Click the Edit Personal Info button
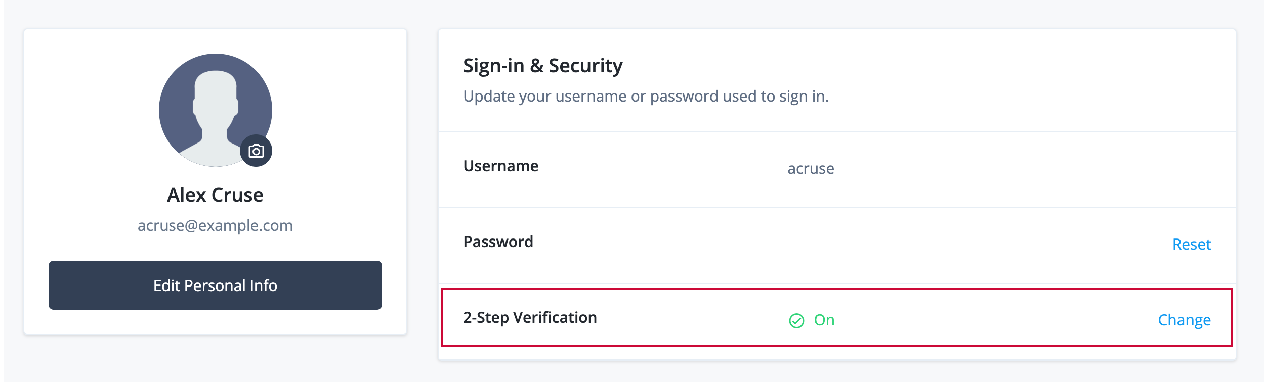The image size is (1264, 382). pyautogui.click(x=215, y=285)
